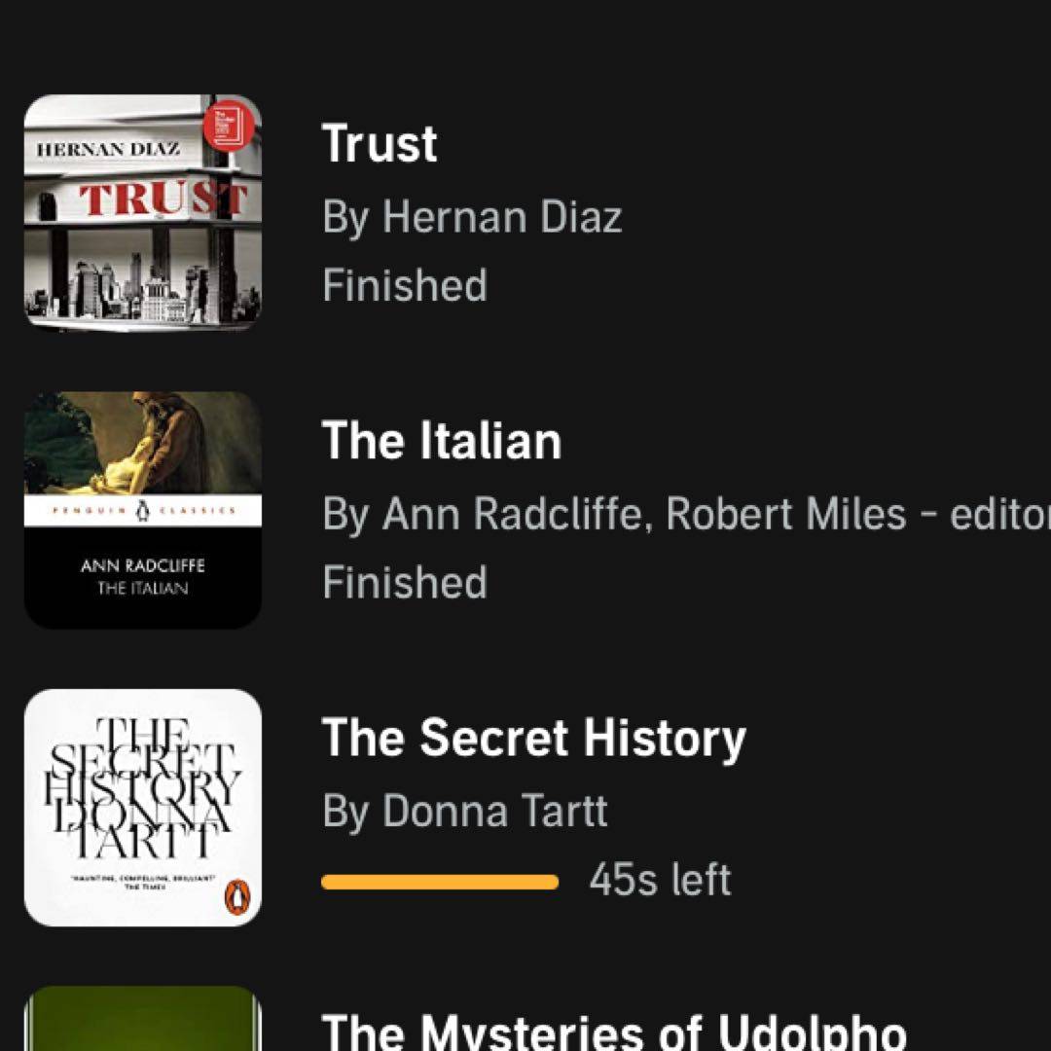Click the Finished status under Trust

click(x=405, y=286)
